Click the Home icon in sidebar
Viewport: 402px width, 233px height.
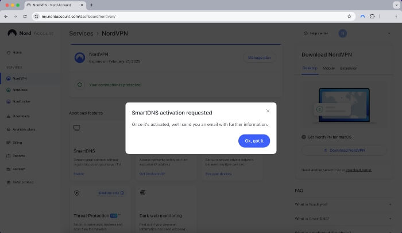click(x=9, y=52)
